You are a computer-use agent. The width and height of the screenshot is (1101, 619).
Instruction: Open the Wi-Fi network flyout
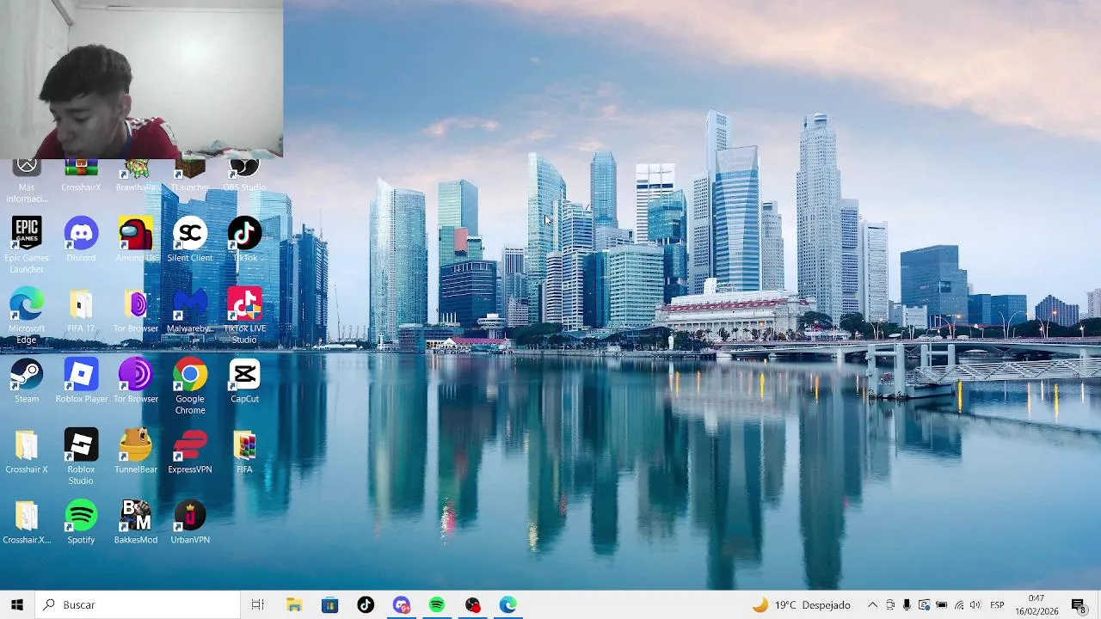click(959, 604)
